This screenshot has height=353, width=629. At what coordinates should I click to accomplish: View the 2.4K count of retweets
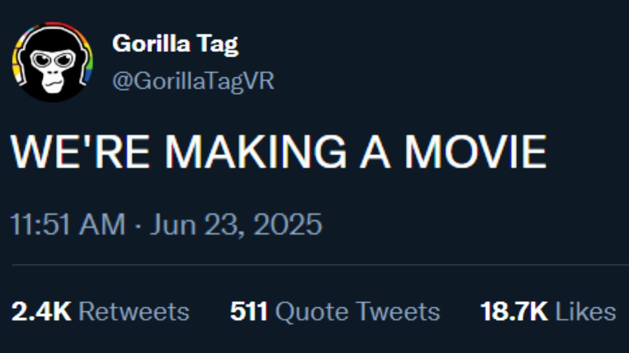41,312
